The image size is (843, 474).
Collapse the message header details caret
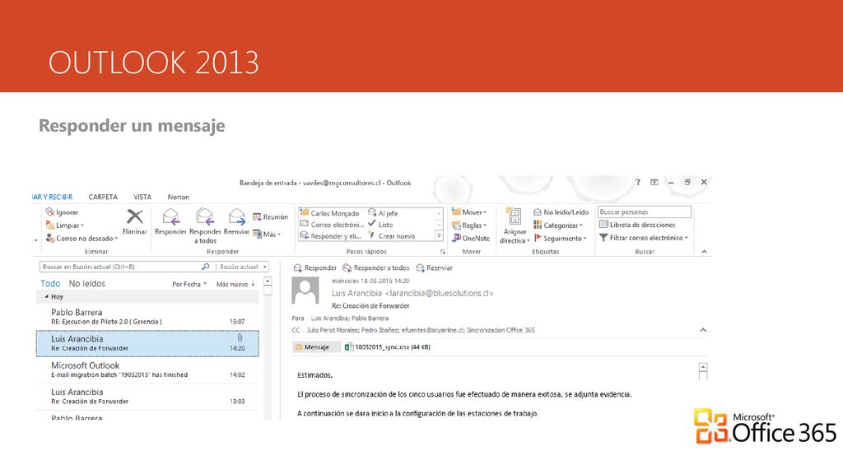703,330
